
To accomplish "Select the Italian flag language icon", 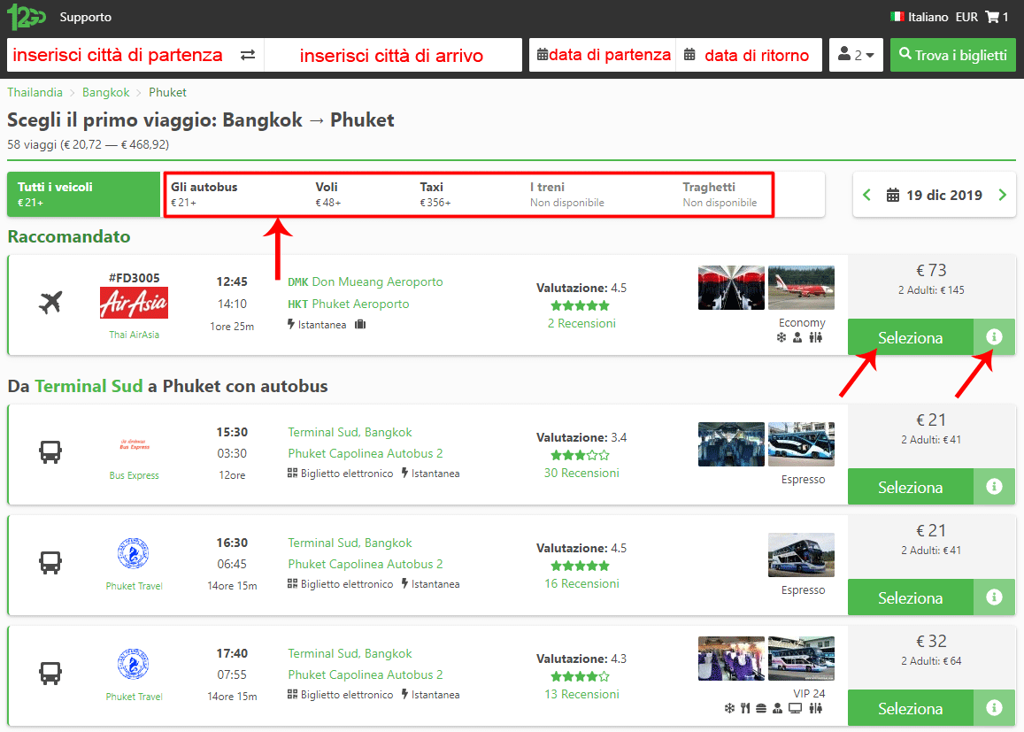I will coord(897,16).
